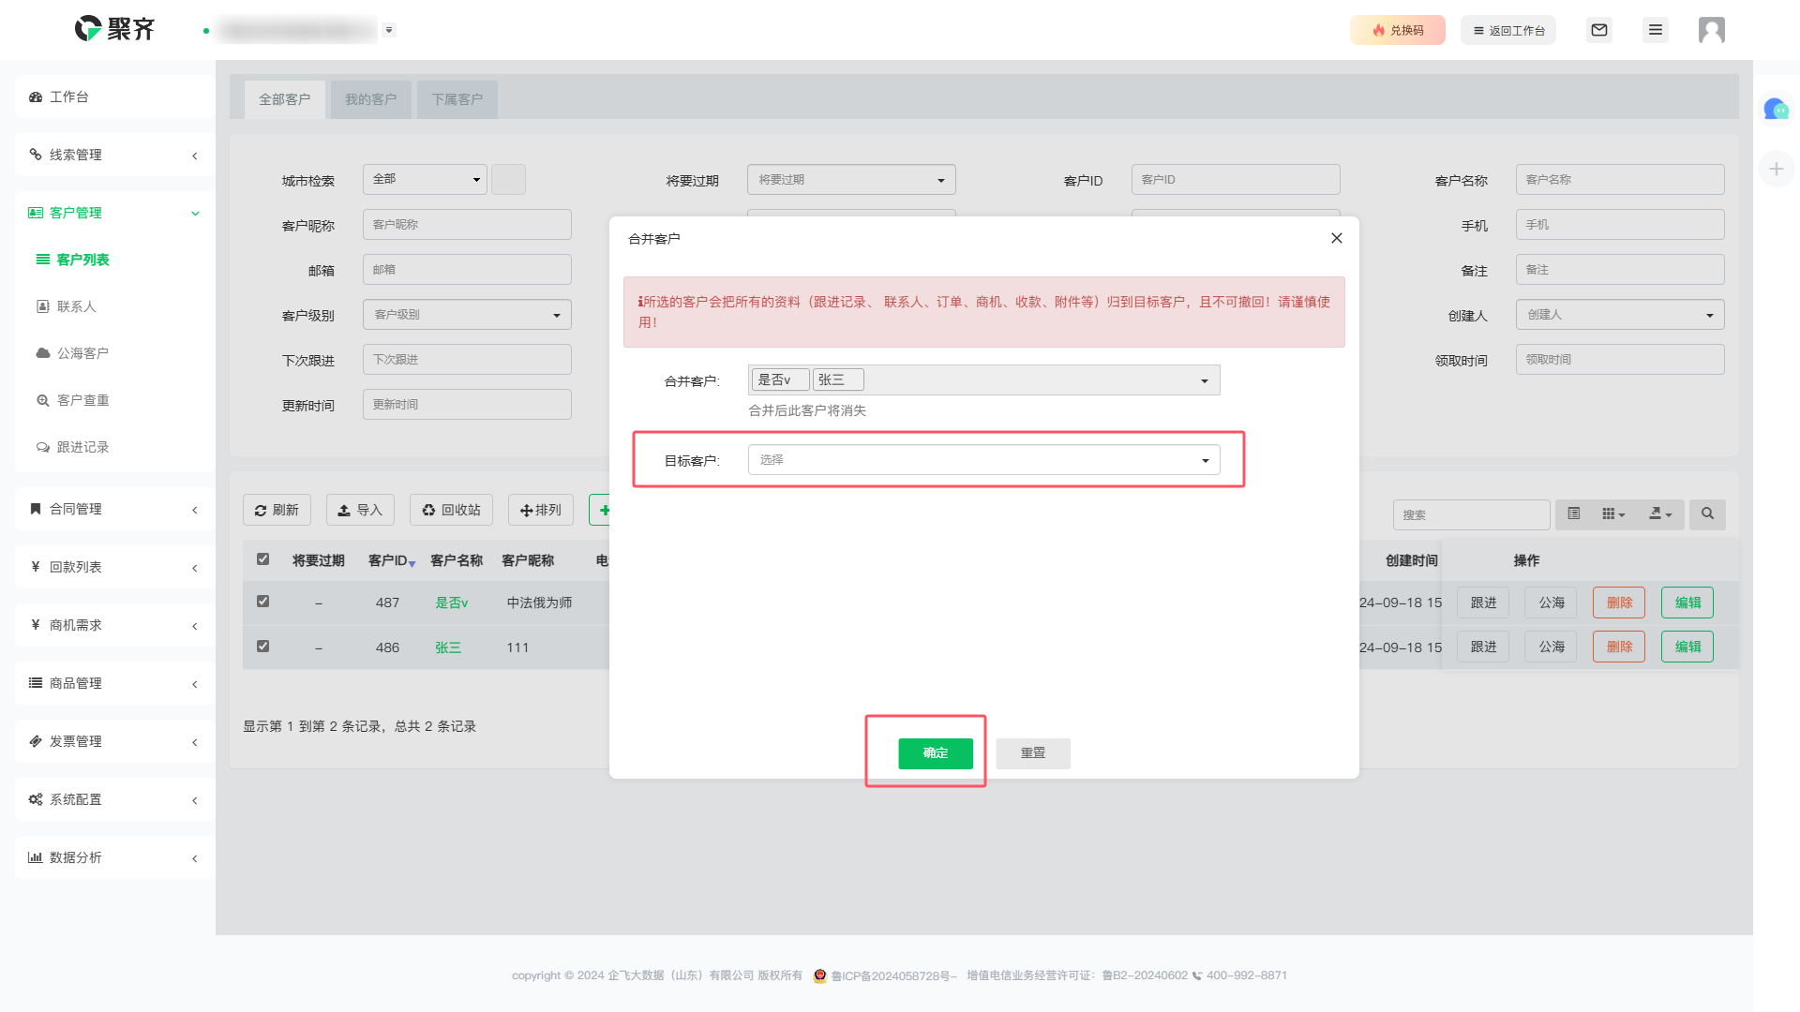The width and height of the screenshot is (1800, 1012).
Task: Expand 商机需求 sidebar menu
Action: point(114,625)
